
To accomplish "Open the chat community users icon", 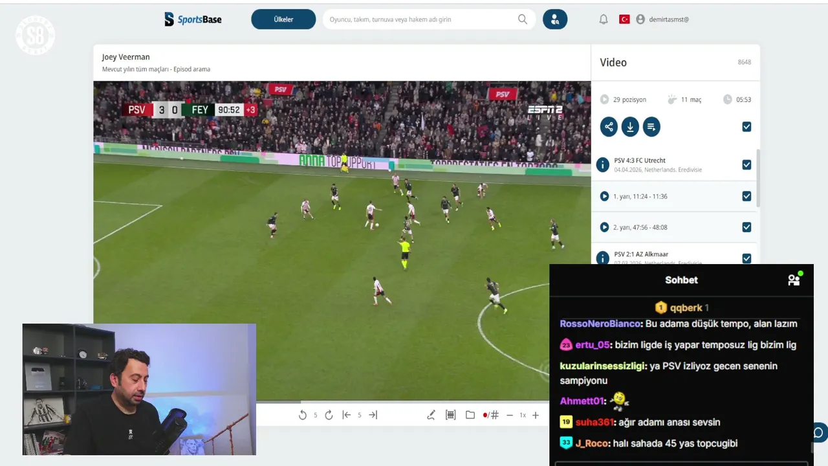I will point(794,280).
